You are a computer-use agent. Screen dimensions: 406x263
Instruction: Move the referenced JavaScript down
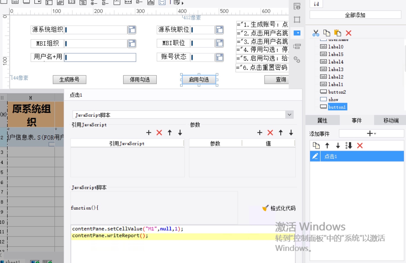click(180, 133)
